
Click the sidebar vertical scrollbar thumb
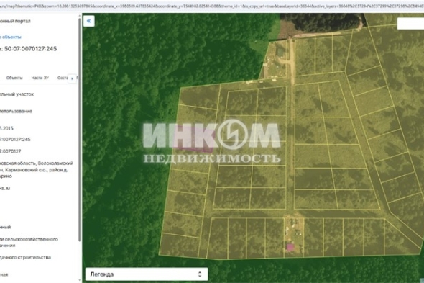80,130
